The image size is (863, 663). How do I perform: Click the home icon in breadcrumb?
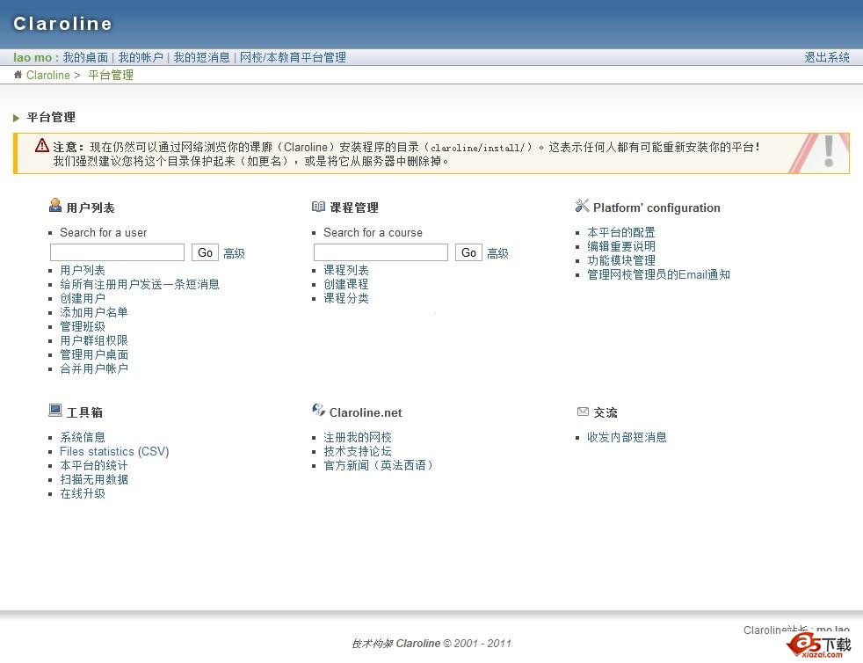[x=18, y=75]
